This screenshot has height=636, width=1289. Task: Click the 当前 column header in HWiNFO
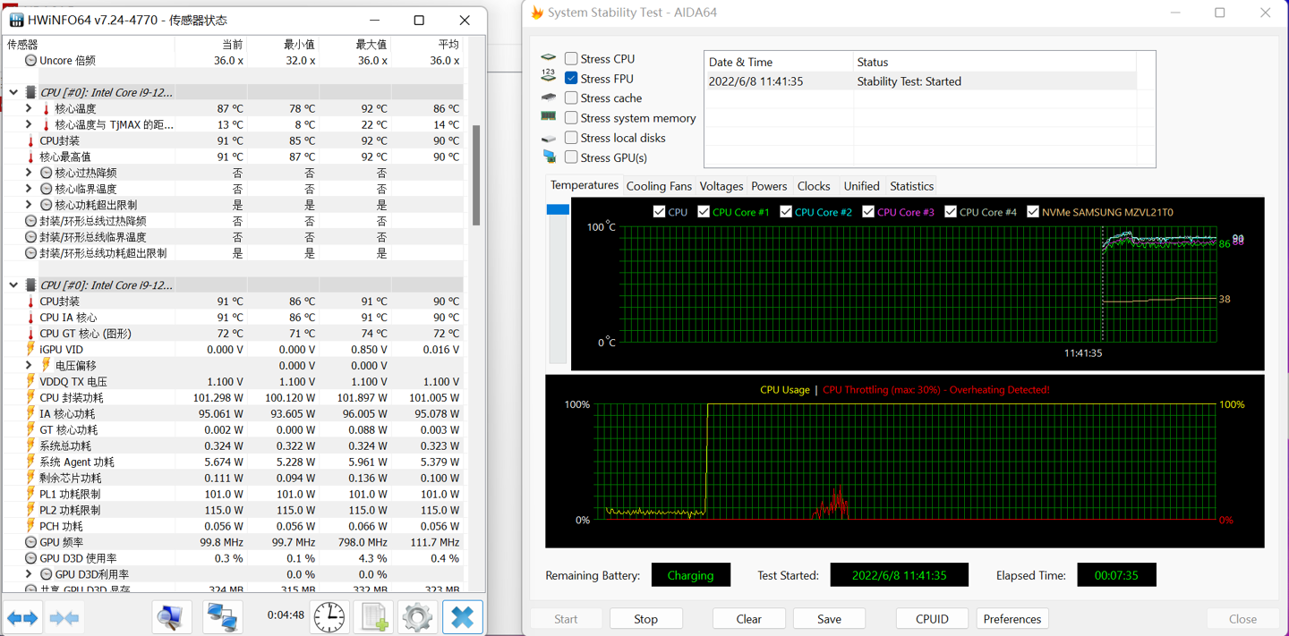tap(232, 44)
